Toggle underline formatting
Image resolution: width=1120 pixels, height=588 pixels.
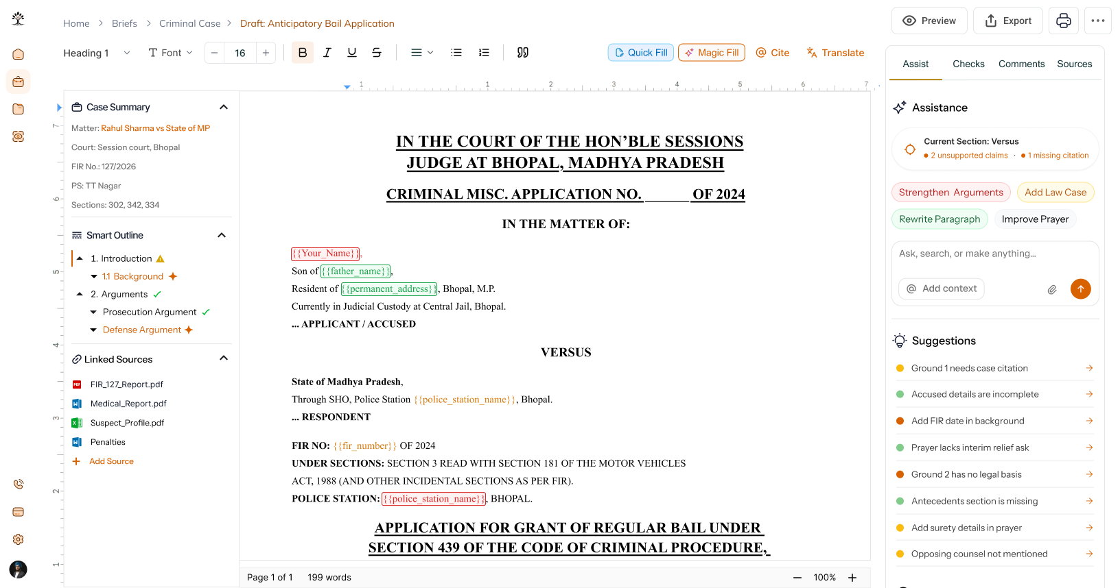pos(352,53)
